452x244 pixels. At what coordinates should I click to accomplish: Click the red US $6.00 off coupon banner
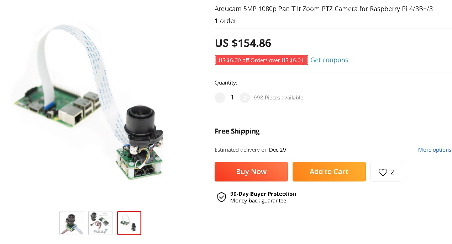(261, 60)
